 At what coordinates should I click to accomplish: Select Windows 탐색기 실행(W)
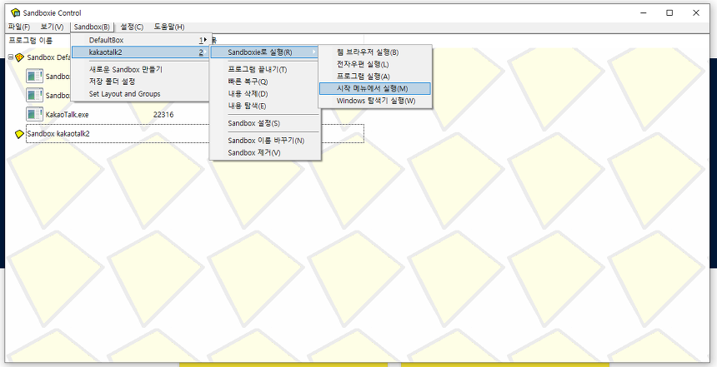[x=374, y=101]
